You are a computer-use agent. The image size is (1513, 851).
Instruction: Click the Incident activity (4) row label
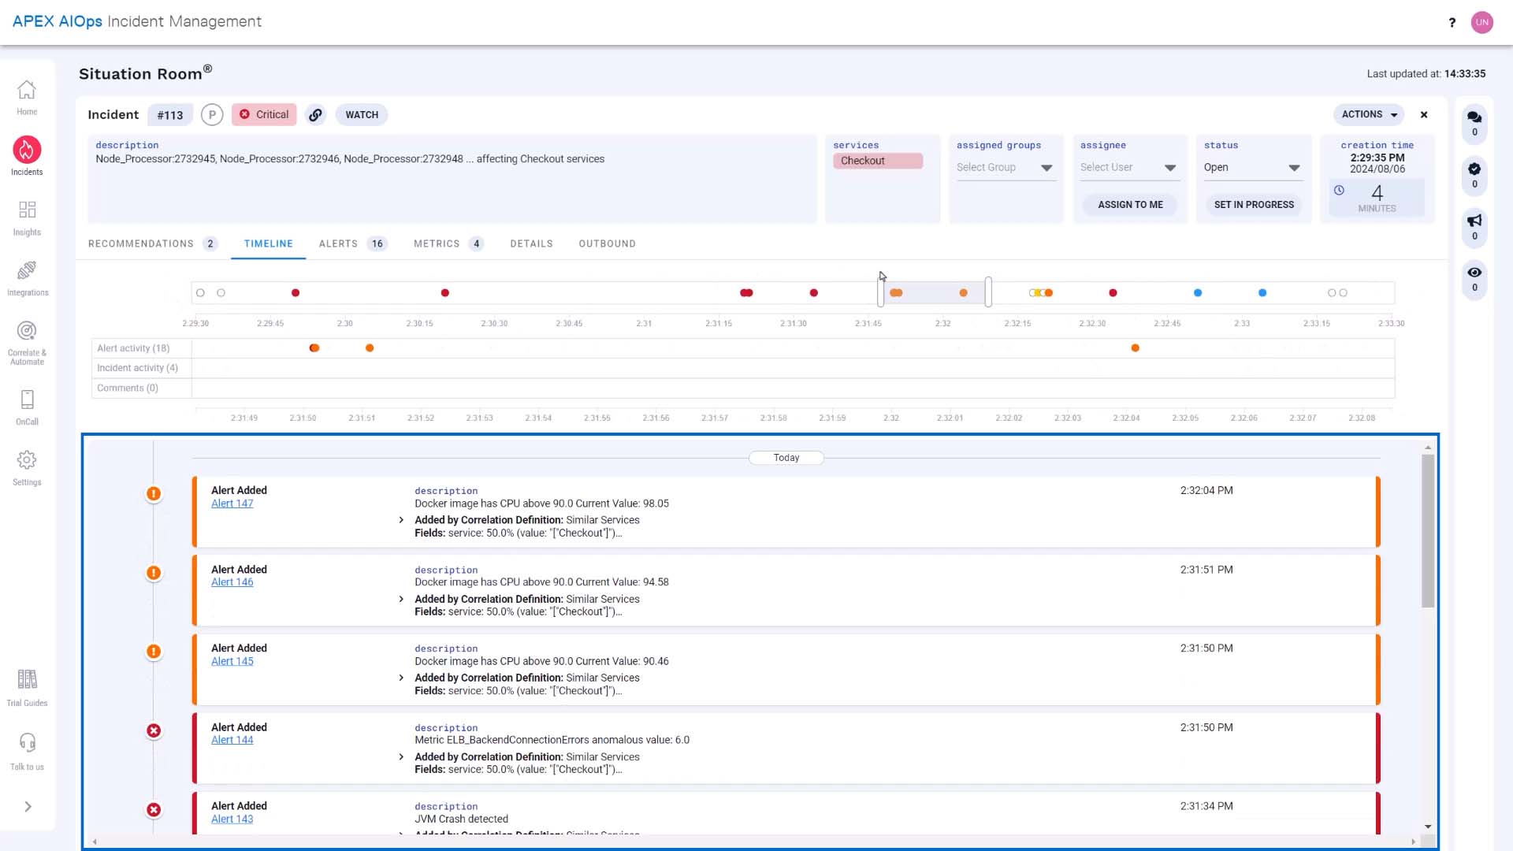point(137,368)
